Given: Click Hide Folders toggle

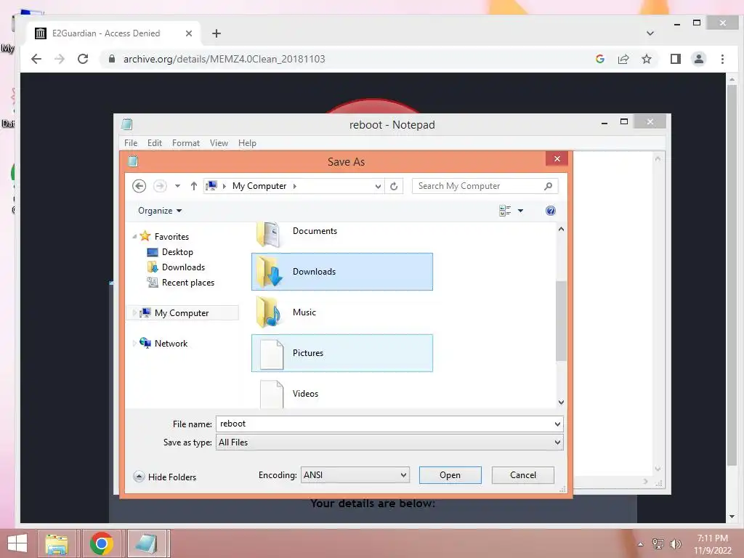Looking at the screenshot, I should click(165, 477).
